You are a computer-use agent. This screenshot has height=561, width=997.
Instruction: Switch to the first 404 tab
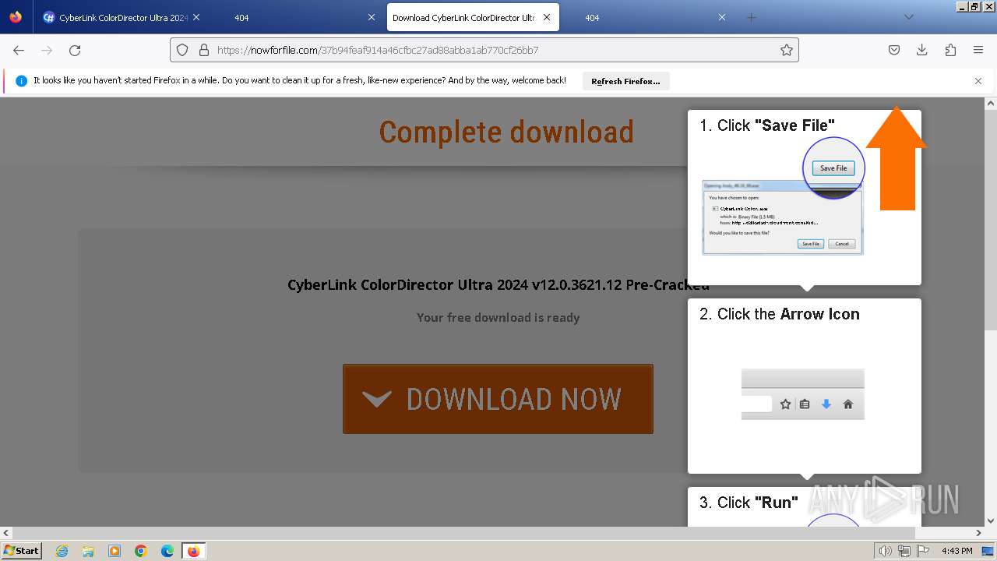pos(297,17)
